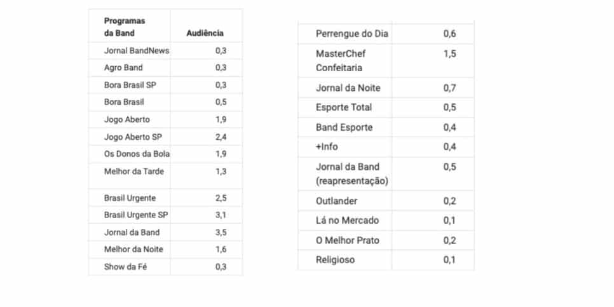Click the 2,4 audience value

pyautogui.click(x=221, y=137)
